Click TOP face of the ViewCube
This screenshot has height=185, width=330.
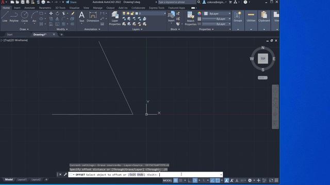(263, 59)
